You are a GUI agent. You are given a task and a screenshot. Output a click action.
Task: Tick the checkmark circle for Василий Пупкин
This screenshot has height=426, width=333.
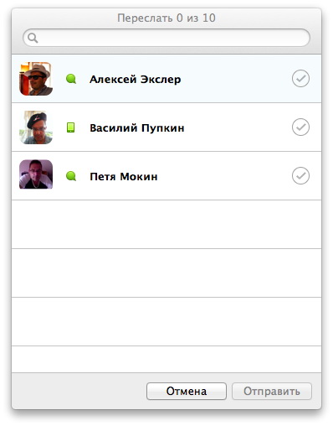click(x=300, y=127)
